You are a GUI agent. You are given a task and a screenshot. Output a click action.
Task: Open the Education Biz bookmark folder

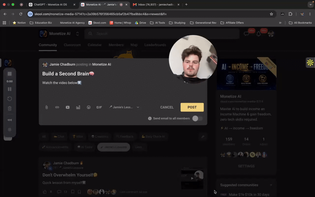point(41,23)
